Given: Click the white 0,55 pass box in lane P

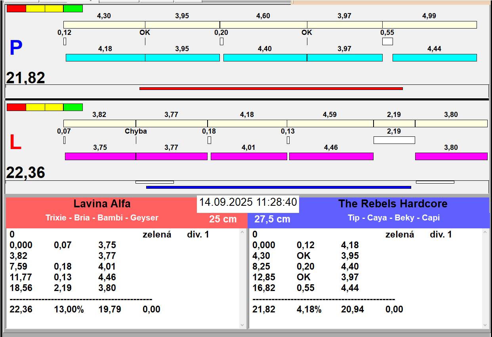Looking at the screenshot, I should pyautogui.click(x=387, y=41).
